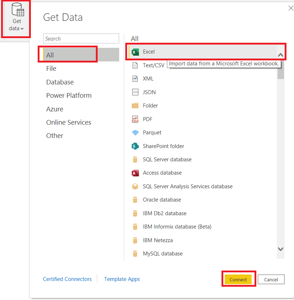Open the Azure category

coord(55,109)
